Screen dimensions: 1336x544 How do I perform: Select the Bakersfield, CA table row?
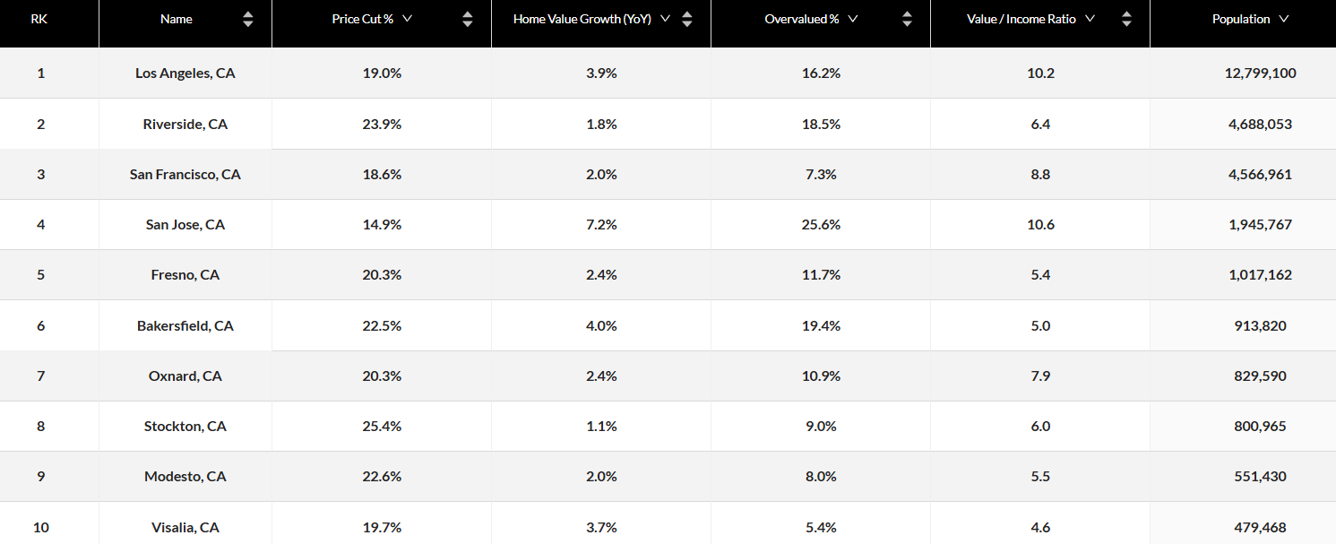185,325
